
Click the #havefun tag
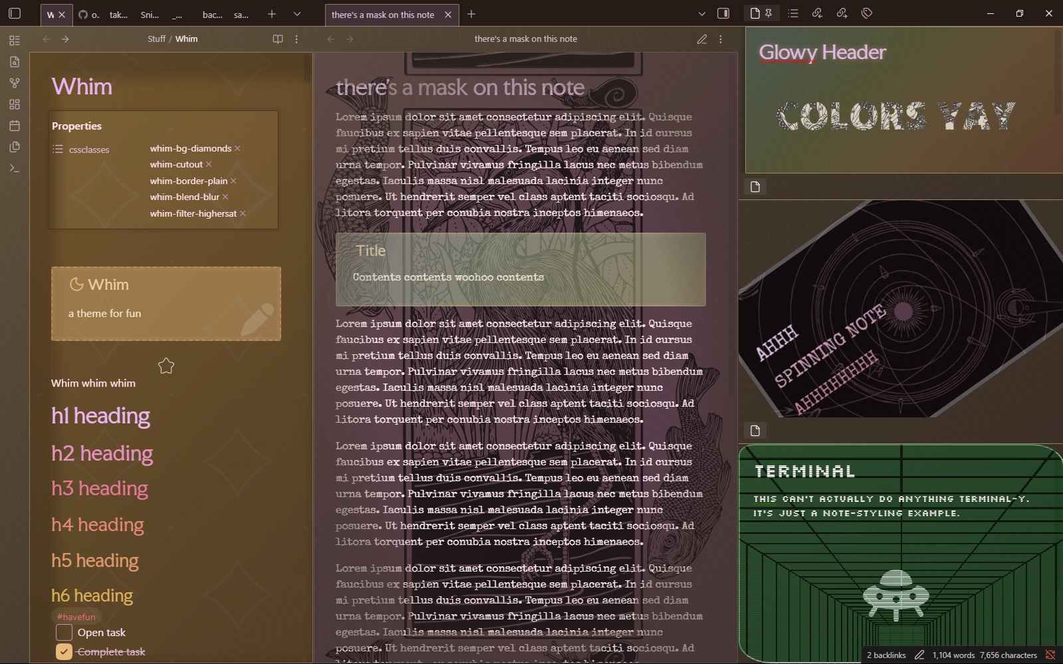pyautogui.click(x=76, y=617)
